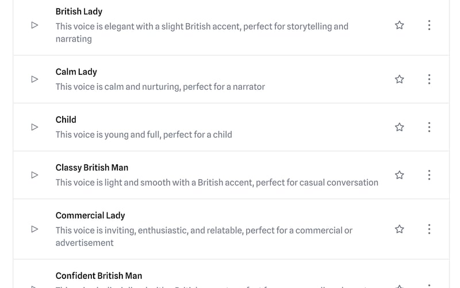This screenshot has width=460, height=288.
Task: Mark Commercial Lady as favorite
Action: [x=399, y=229]
